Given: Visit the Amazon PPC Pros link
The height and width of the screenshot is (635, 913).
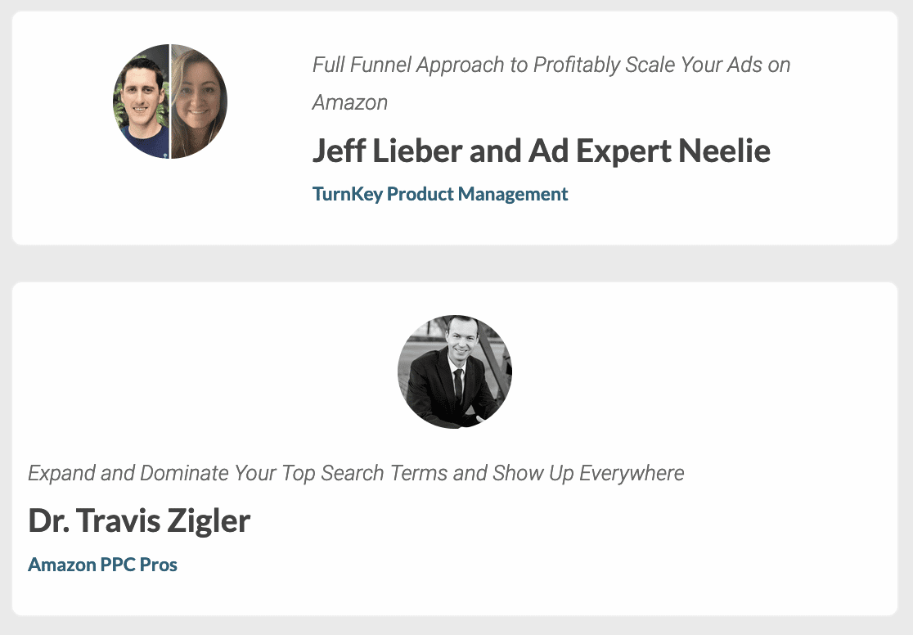Looking at the screenshot, I should tap(102, 565).
